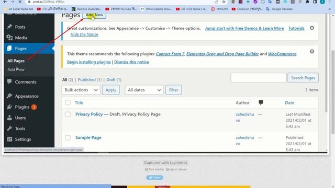Click the Tools wrench icon in sidebar

[9, 128]
